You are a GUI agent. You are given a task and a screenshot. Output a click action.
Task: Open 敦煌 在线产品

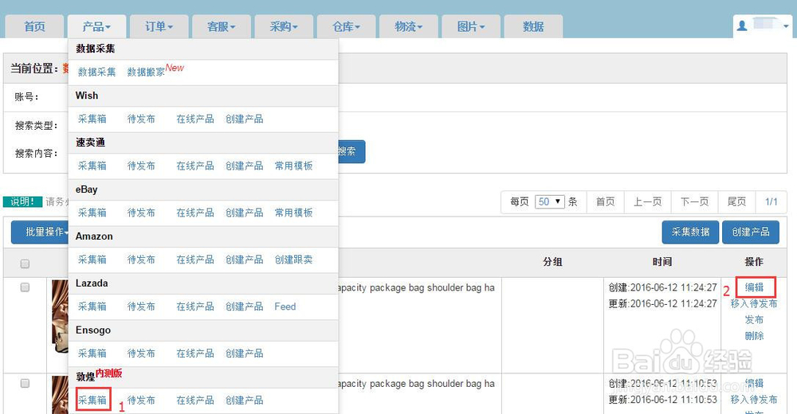(x=195, y=400)
